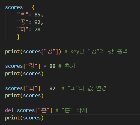Click the value 78 in dictionary
This screenshot has height=125, width=140.
pos(38,30)
